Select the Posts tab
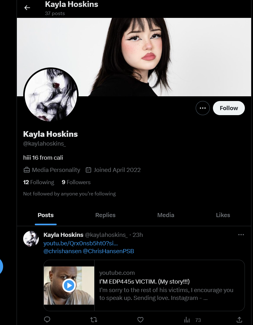This screenshot has height=325, width=253. [x=45, y=215]
